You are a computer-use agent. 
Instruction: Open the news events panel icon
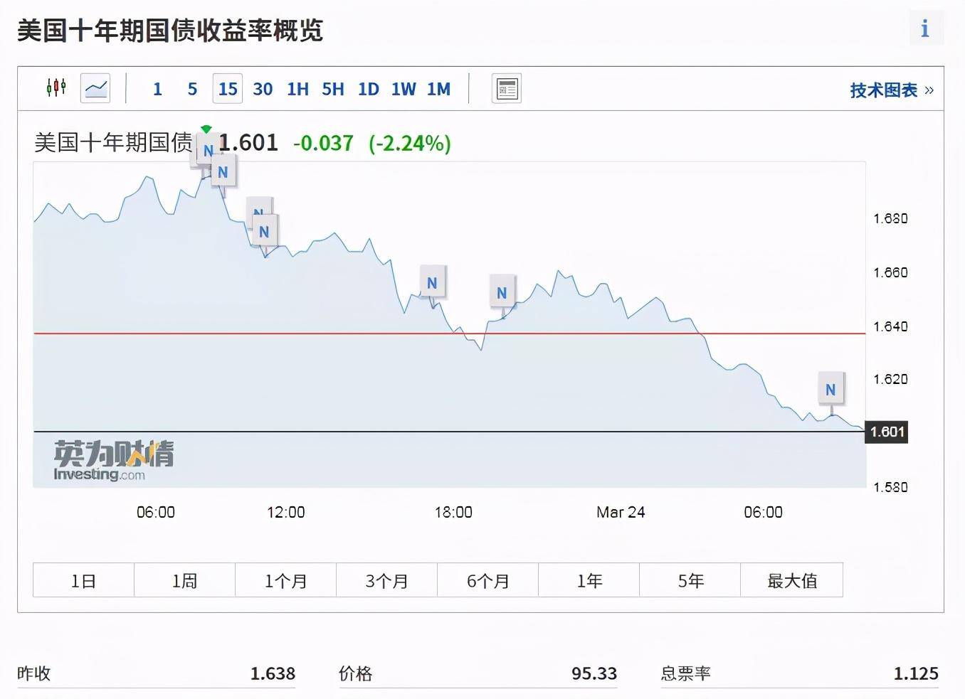click(506, 89)
